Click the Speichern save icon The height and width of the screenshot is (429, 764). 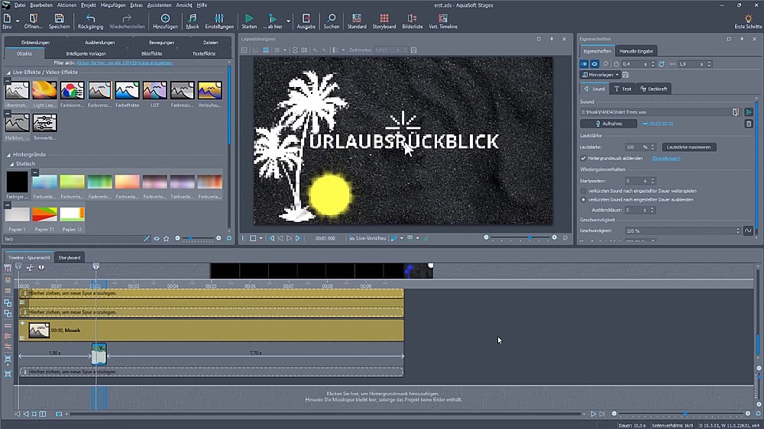(x=60, y=18)
